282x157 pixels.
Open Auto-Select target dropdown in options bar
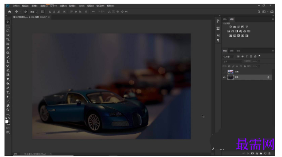[x=34, y=12]
